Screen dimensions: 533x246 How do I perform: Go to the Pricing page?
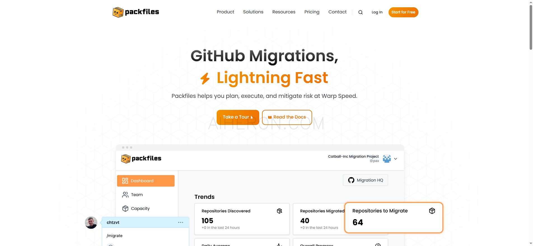pyautogui.click(x=312, y=12)
